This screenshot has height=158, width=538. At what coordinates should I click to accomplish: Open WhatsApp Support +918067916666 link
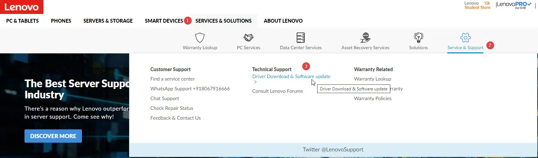tap(190, 89)
